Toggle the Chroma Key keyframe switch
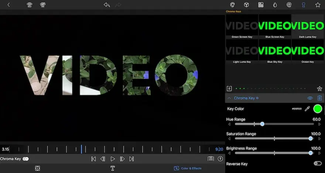Viewport: 325px width, 173px height. pyautogui.click(x=25, y=159)
